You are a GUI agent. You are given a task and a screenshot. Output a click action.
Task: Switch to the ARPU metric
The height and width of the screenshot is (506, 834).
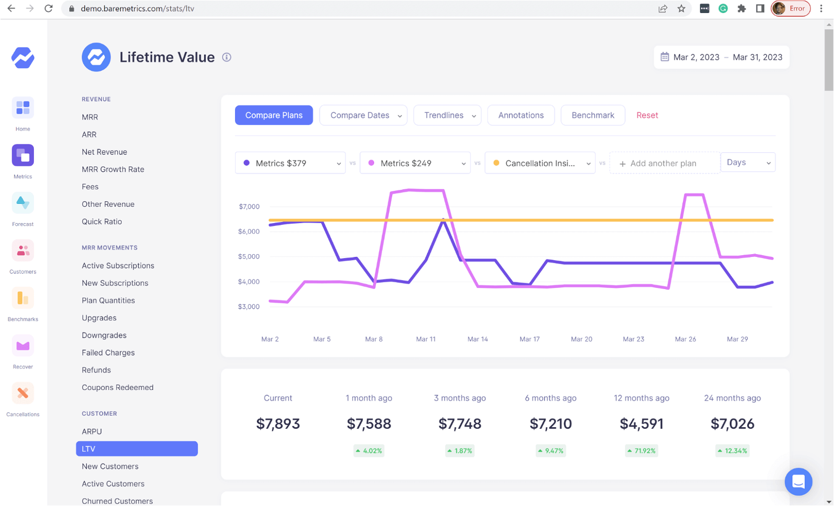coord(92,431)
